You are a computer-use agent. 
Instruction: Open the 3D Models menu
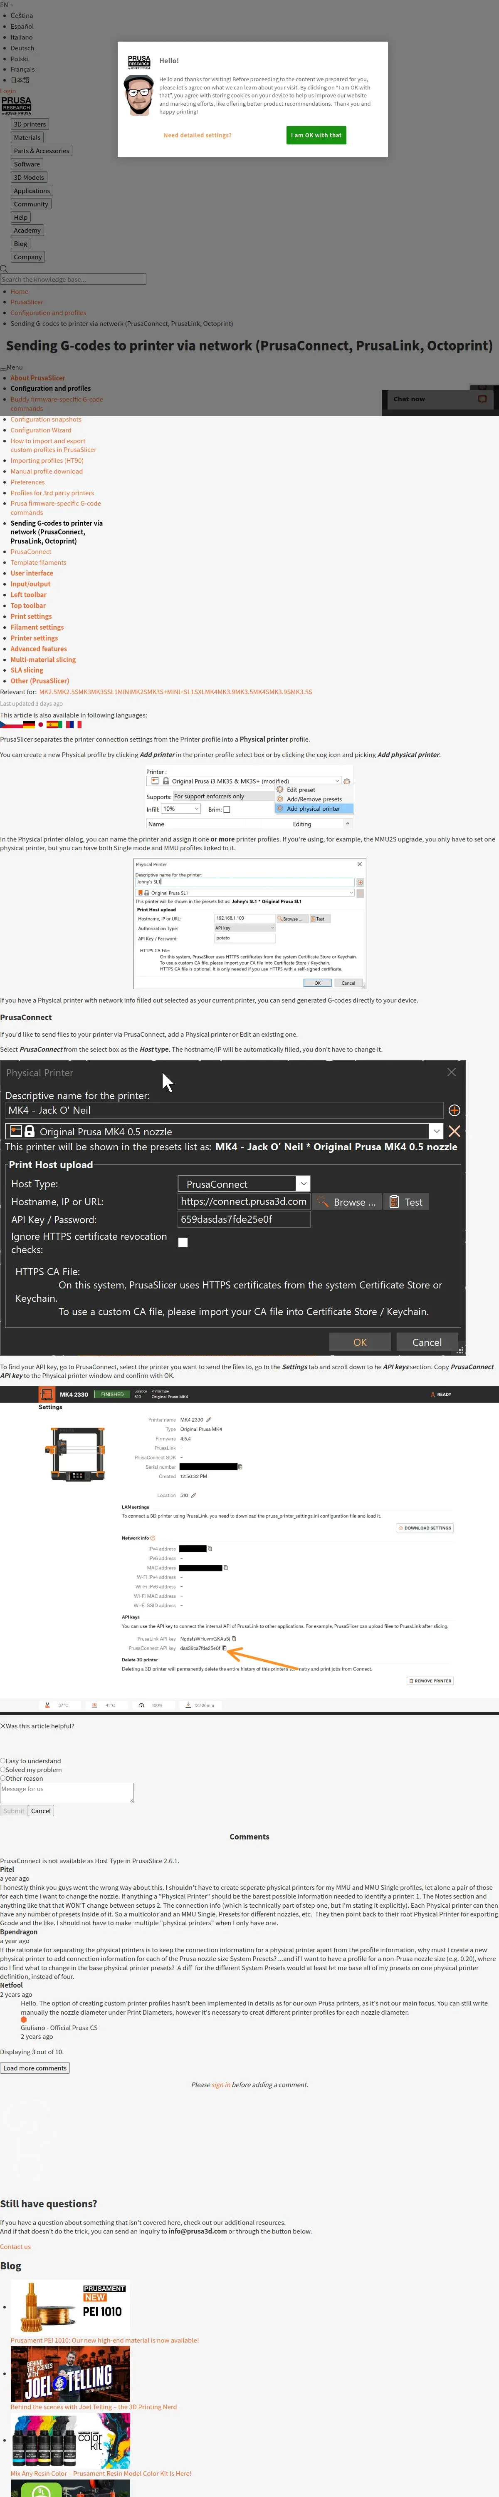[29, 177]
